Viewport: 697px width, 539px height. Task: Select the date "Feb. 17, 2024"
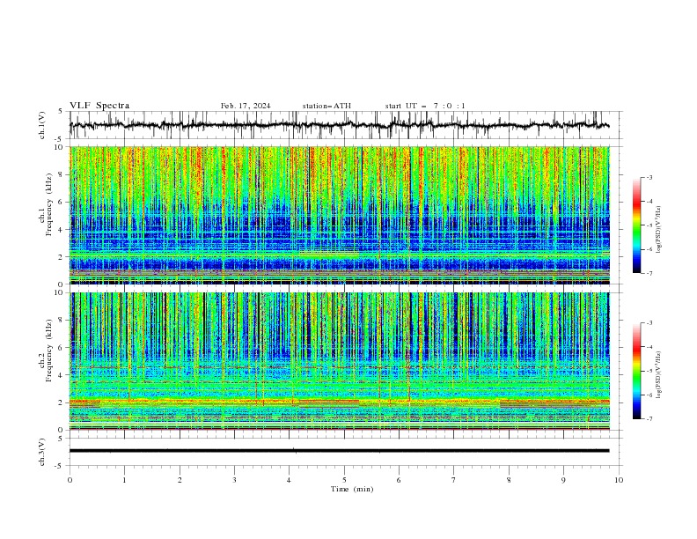pyautogui.click(x=246, y=106)
